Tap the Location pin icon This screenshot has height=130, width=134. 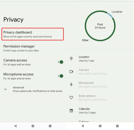coord(71,59)
